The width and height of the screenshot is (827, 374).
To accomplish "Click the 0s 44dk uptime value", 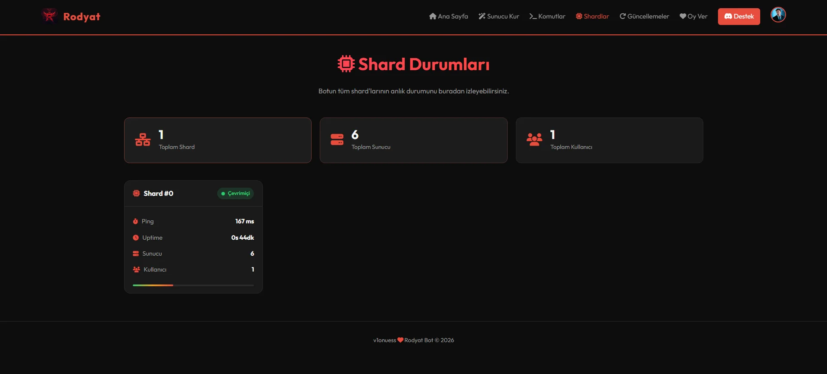I will click(x=243, y=238).
